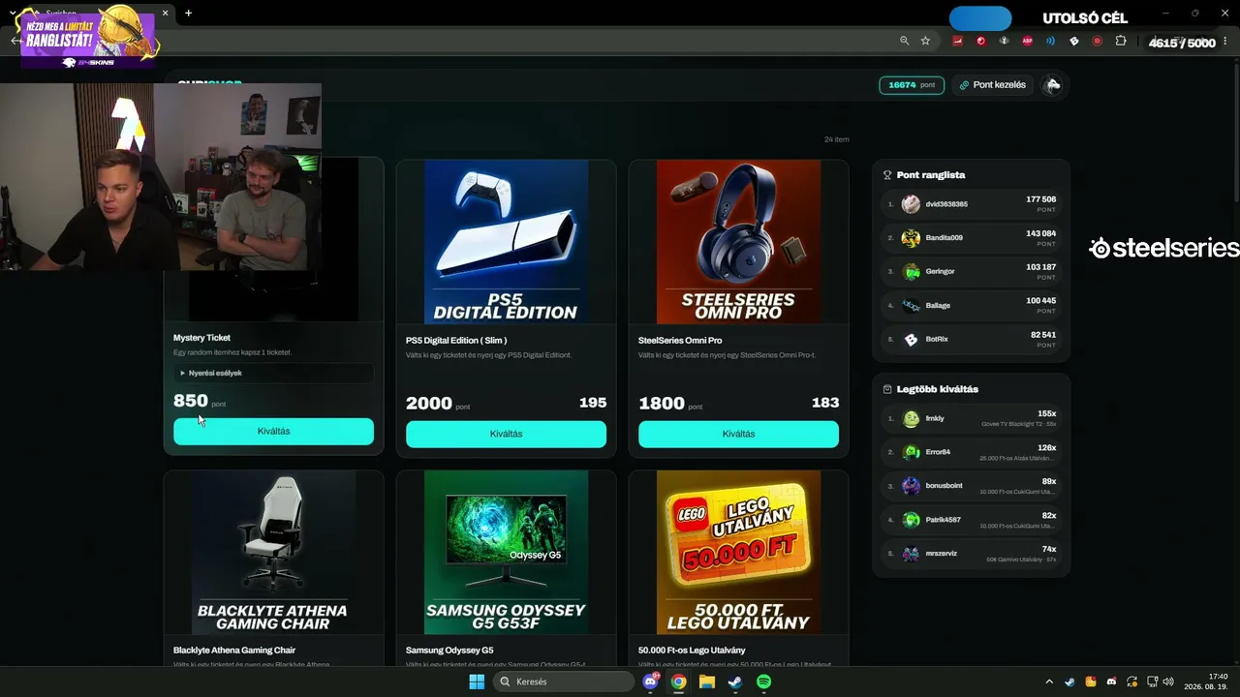Open the Windows Start menu

477,682
